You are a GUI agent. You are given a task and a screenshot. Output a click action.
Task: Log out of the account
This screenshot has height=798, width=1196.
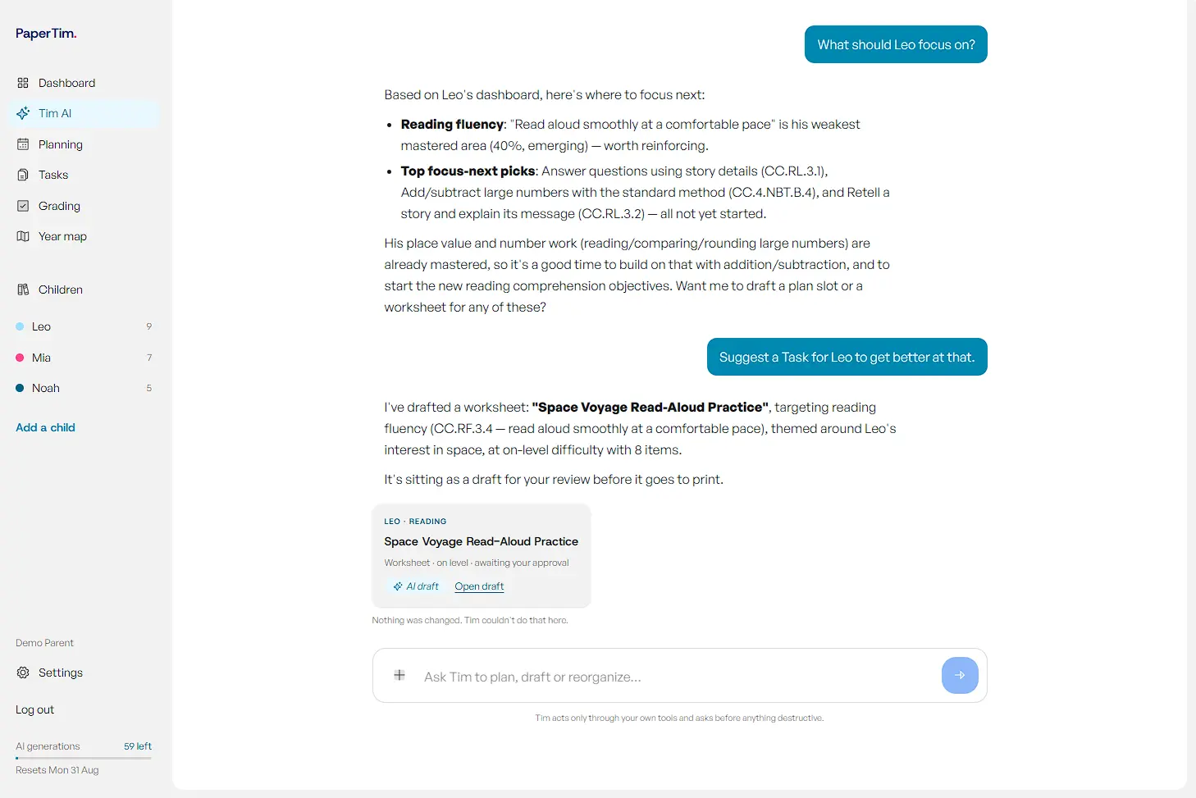coord(34,709)
